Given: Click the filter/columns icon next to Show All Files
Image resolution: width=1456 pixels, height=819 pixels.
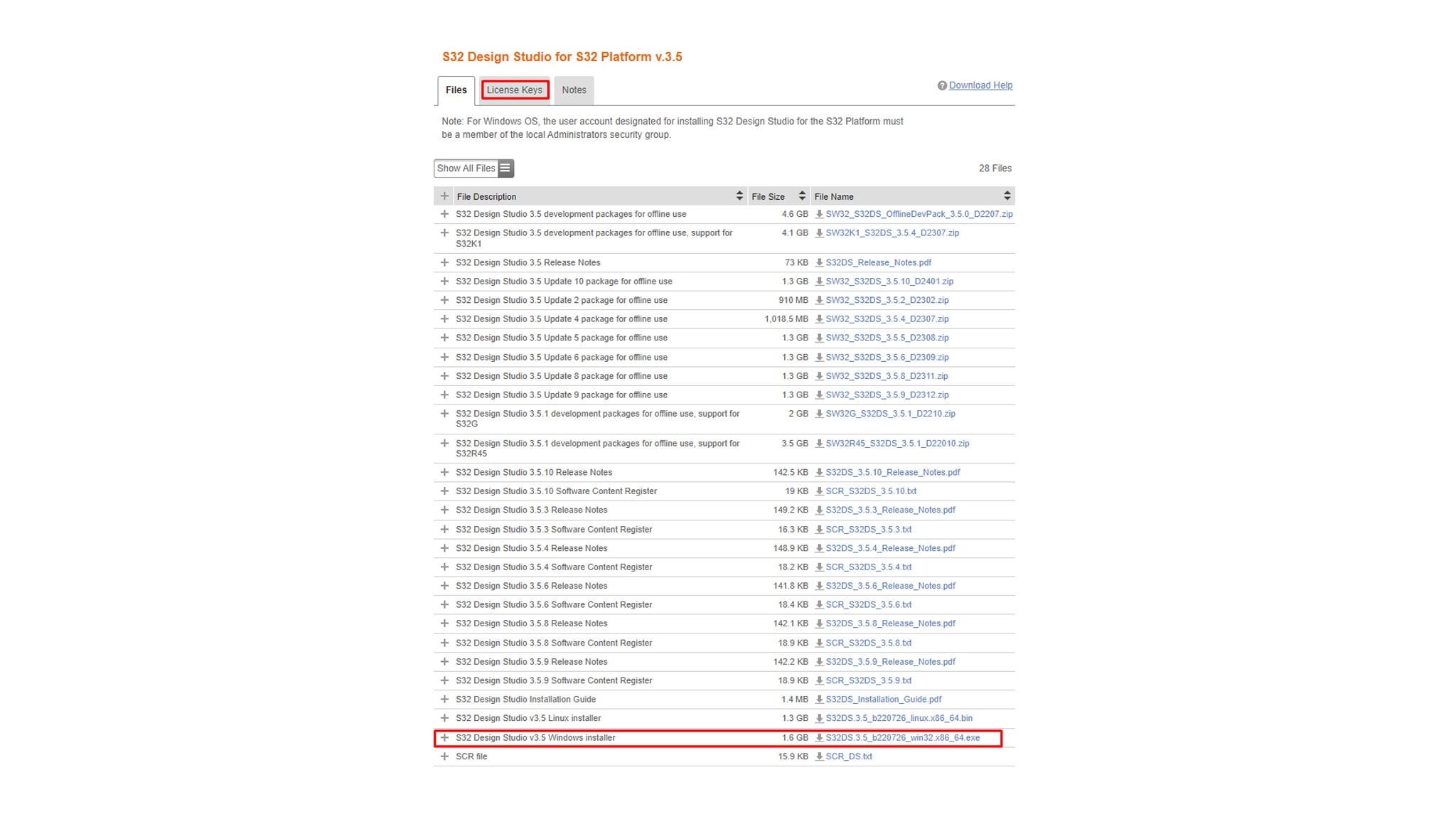Looking at the screenshot, I should click(x=505, y=168).
